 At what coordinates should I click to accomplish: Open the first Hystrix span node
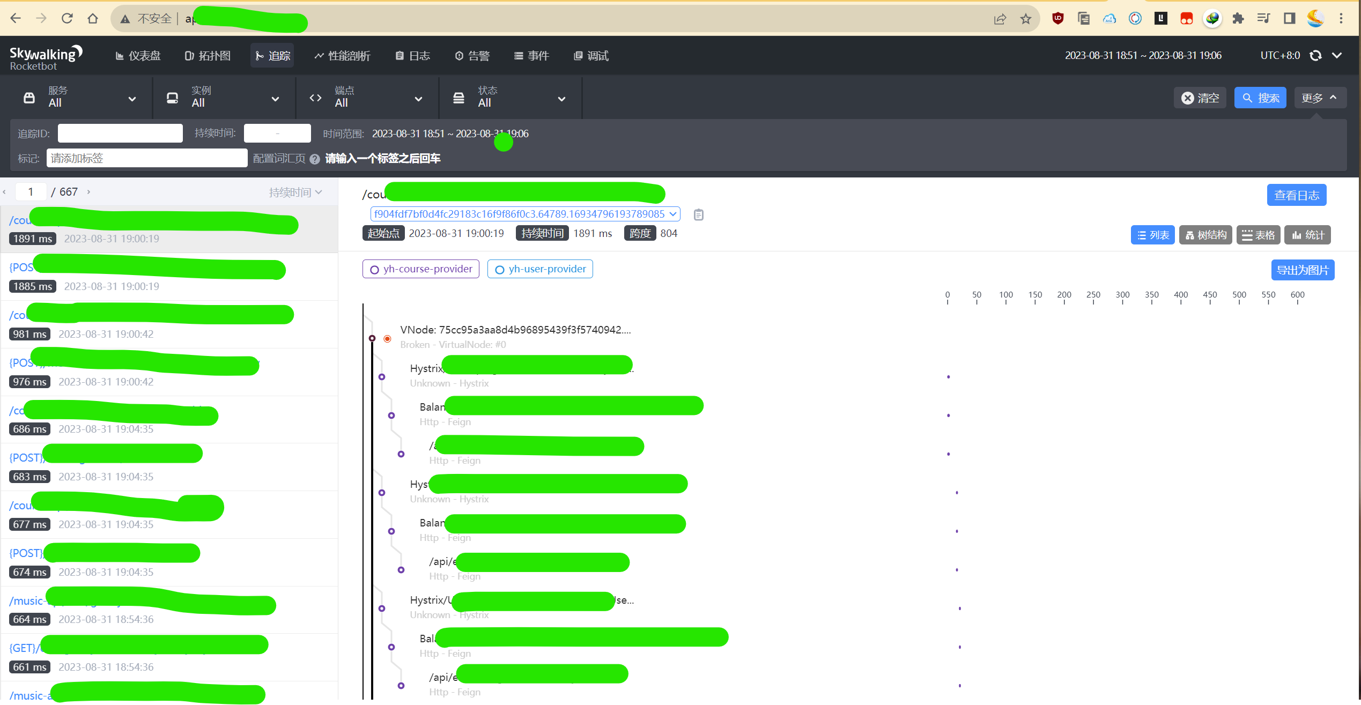(382, 377)
